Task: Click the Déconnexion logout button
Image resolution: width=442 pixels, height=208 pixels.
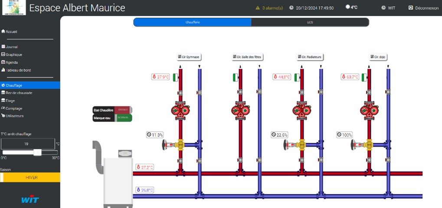Action: 423,8
